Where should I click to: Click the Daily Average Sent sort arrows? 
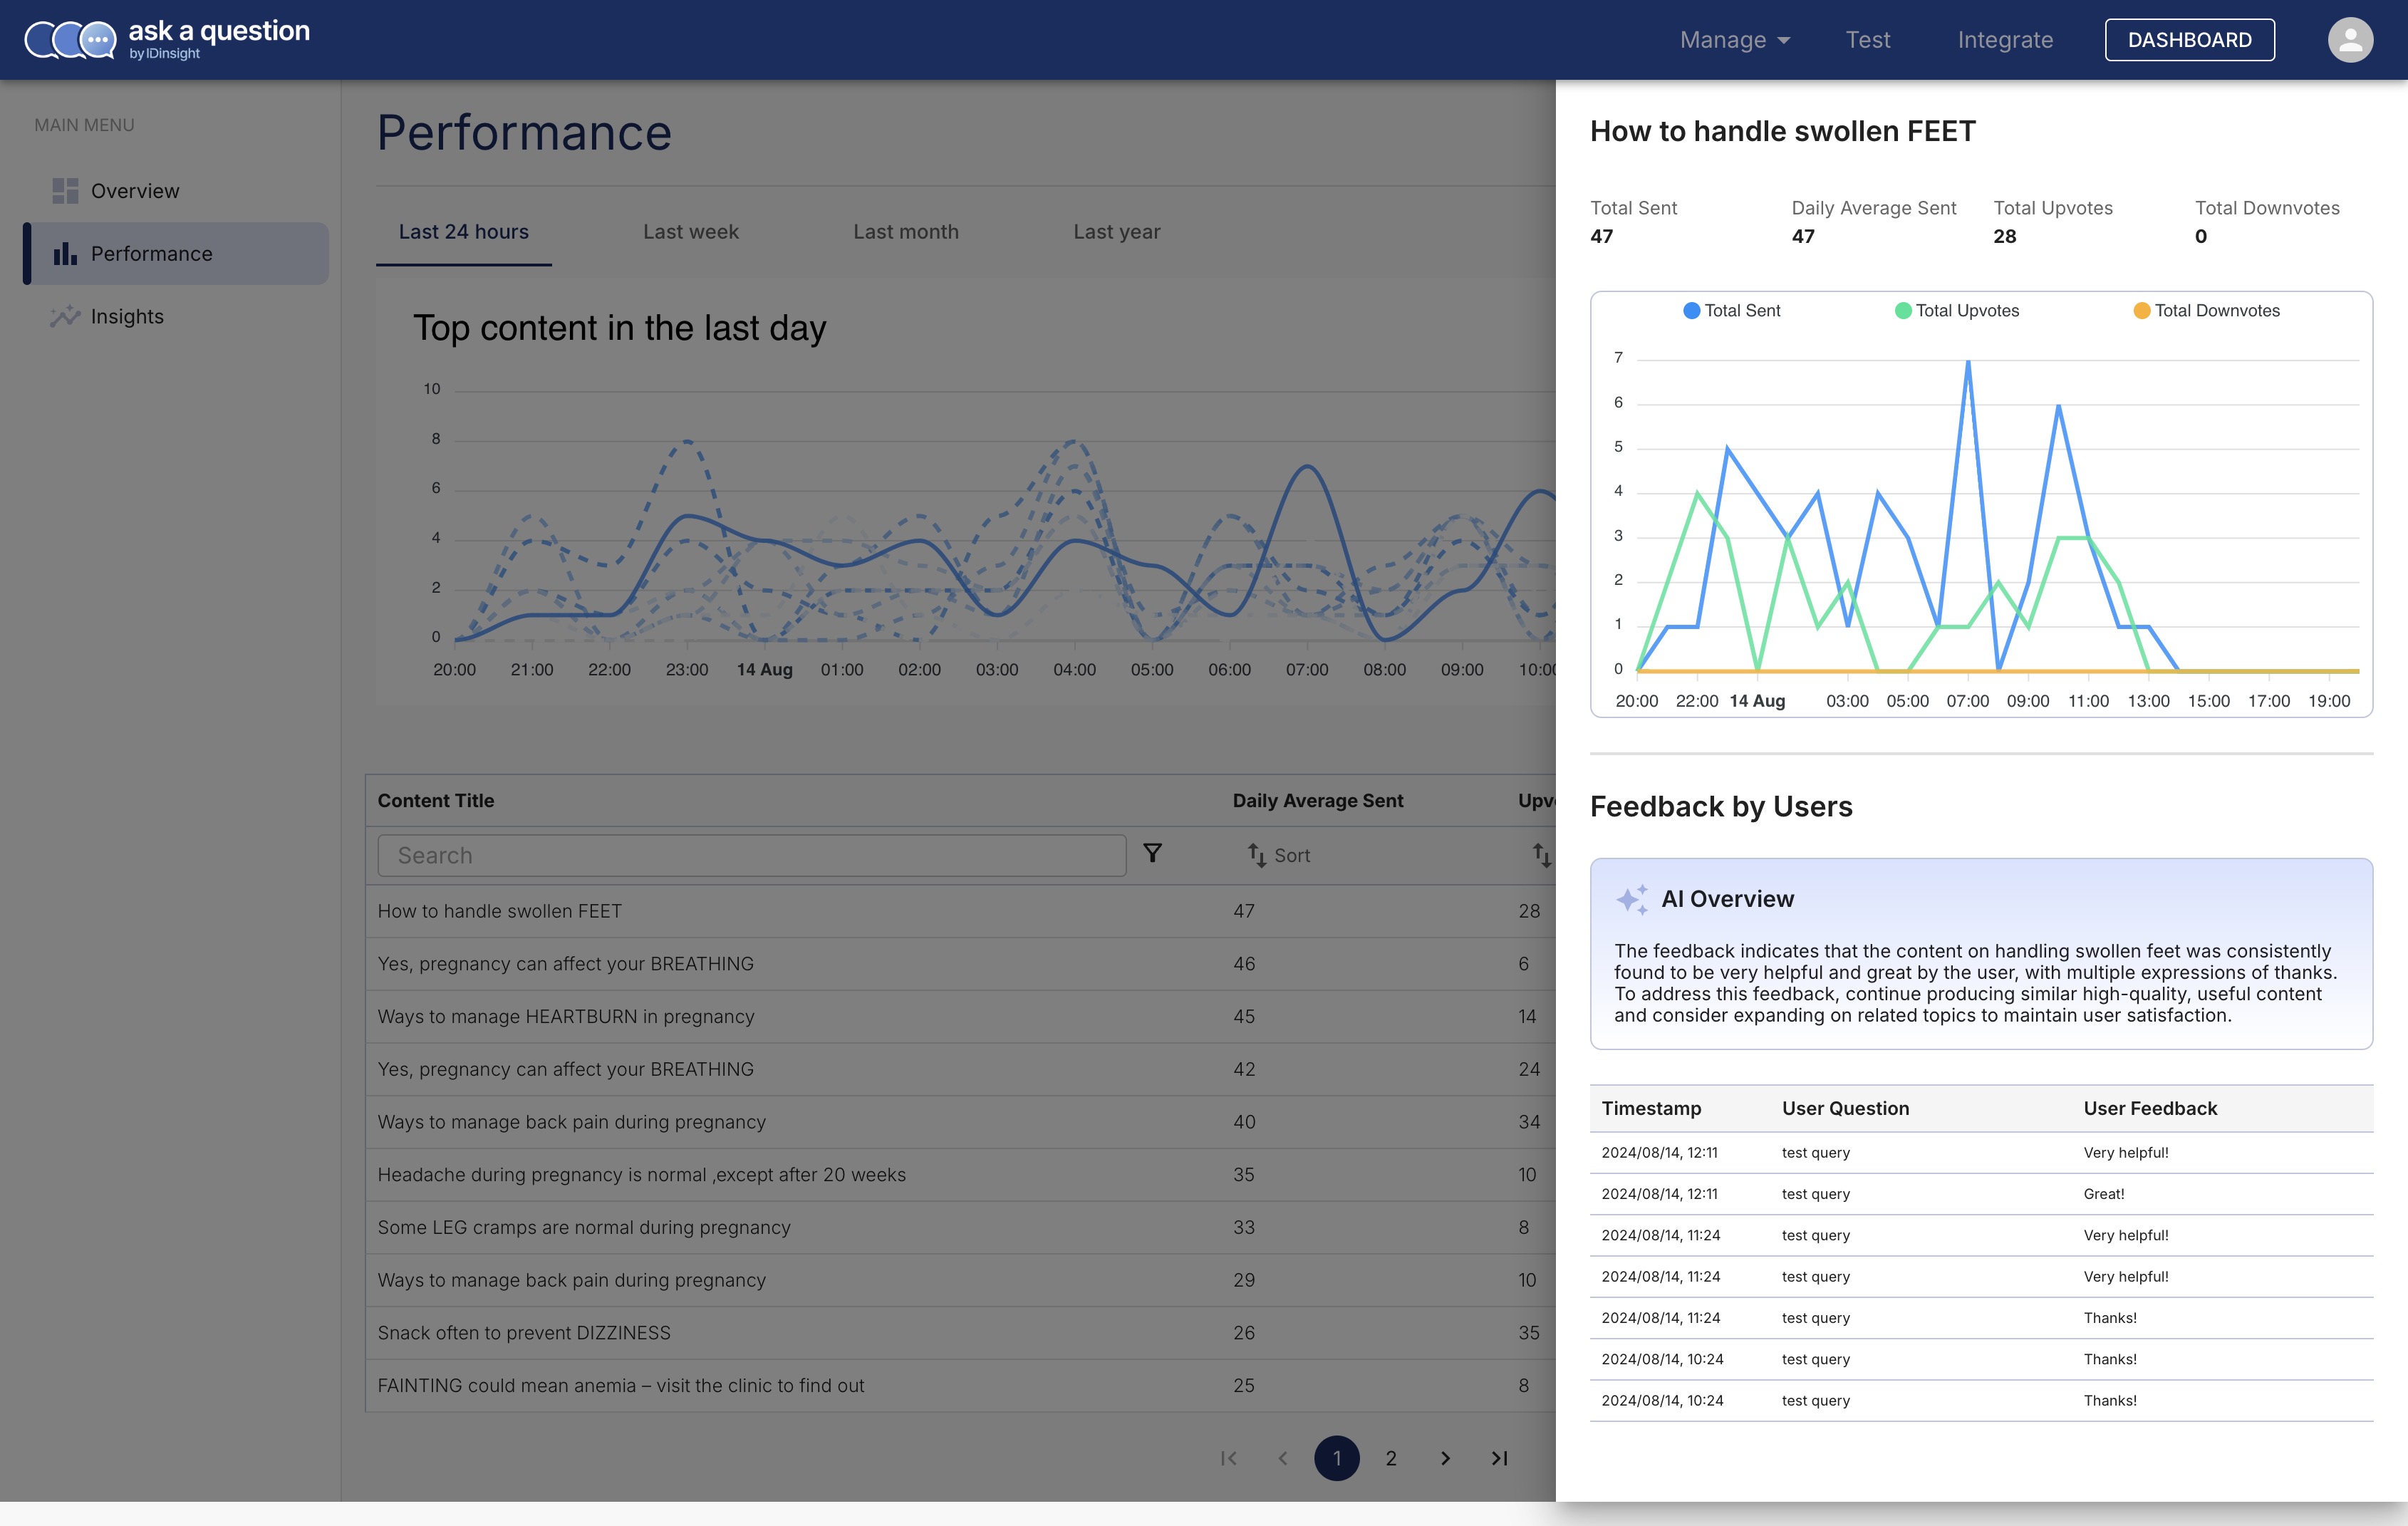pyautogui.click(x=1257, y=855)
